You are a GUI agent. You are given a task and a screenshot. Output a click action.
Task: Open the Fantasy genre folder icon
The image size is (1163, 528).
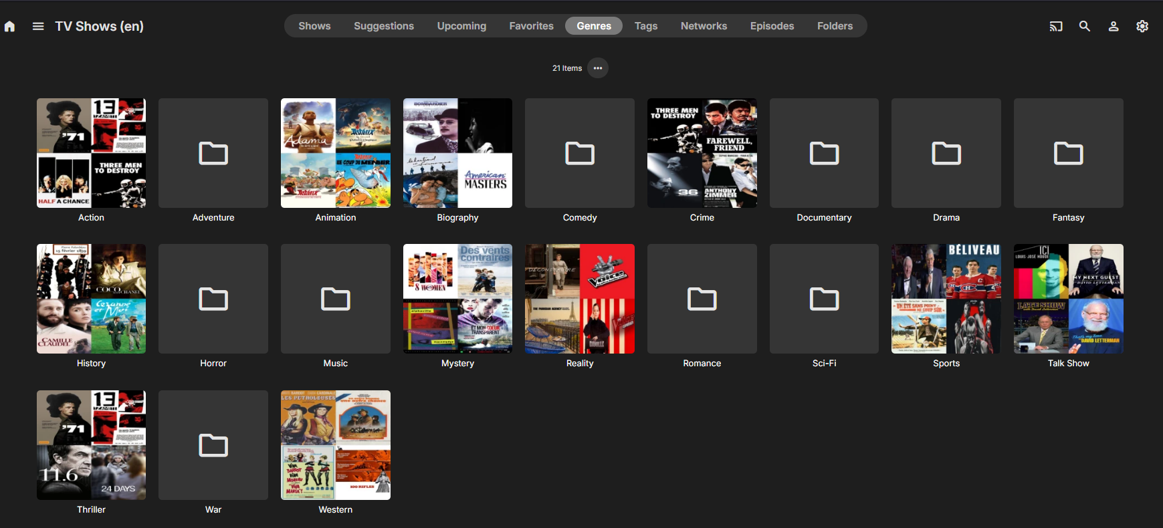coord(1069,153)
